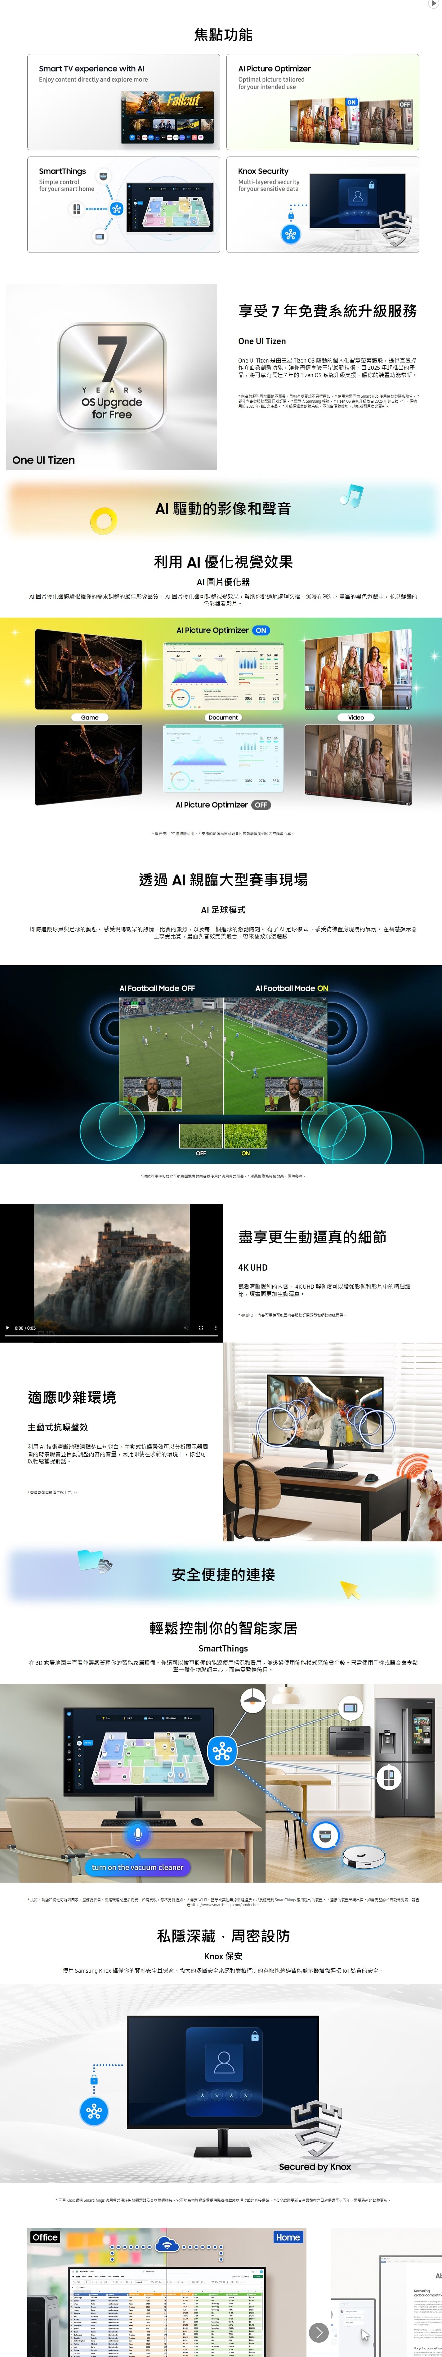This screenshot has height=2357, width=442.
Task: Unmute the 4K UHD video
Action: tap(186, 1328)
